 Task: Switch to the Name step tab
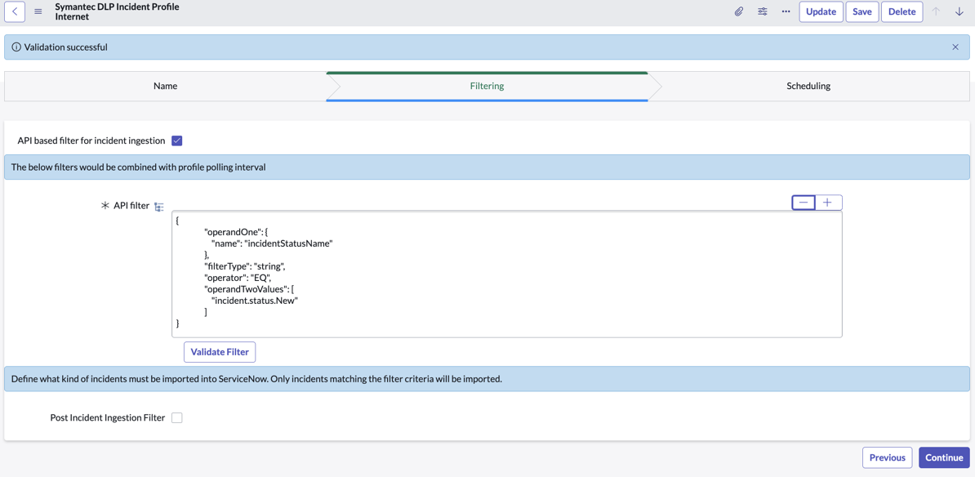tap(166, 87)
